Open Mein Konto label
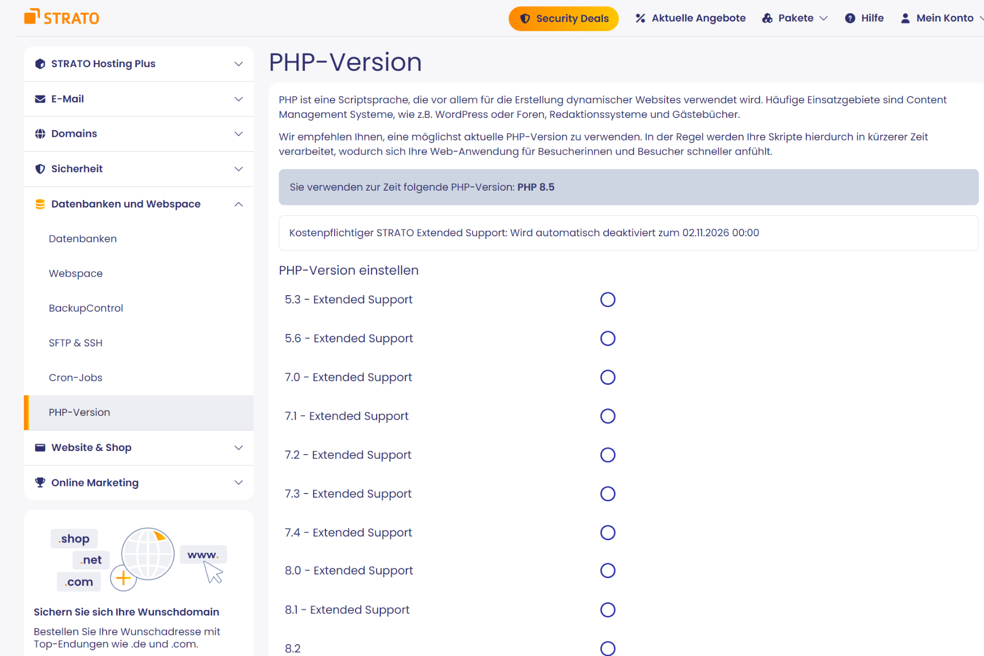 point(945,18)
